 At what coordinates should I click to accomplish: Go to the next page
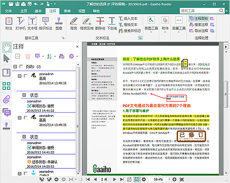tap(114, 179)
